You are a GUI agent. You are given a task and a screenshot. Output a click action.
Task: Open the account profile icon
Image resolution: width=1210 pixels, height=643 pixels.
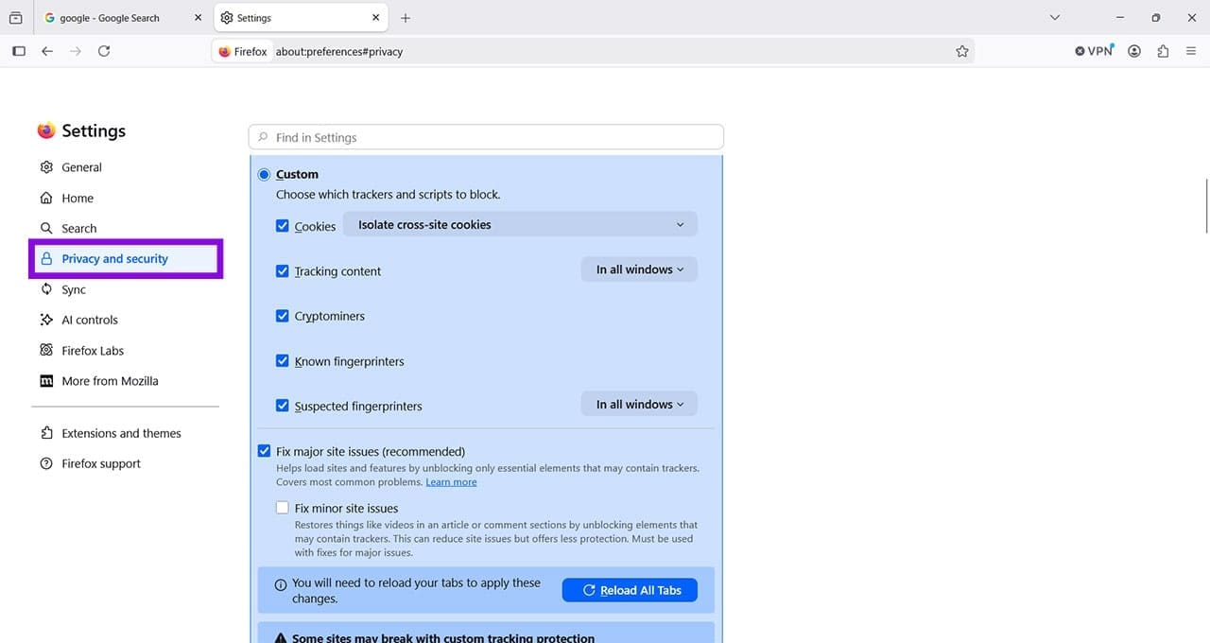point(1134,51)
